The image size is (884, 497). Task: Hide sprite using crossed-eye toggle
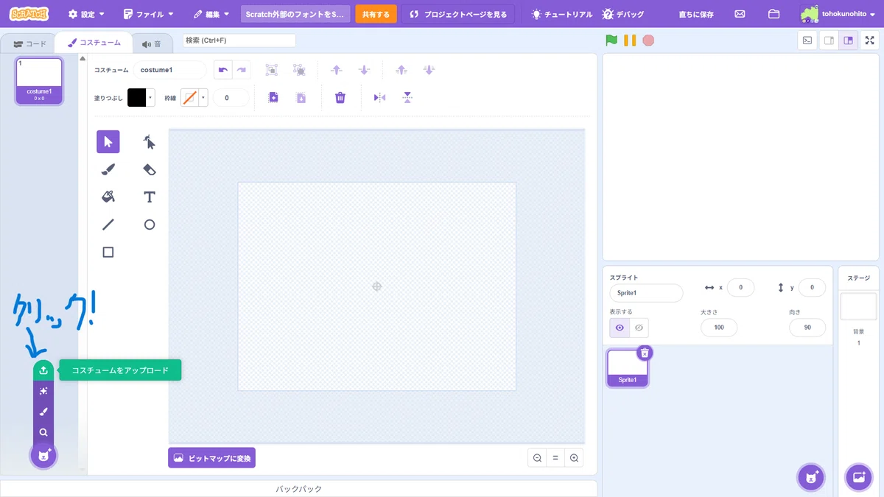pyautogui.click(x=639, y=328)
